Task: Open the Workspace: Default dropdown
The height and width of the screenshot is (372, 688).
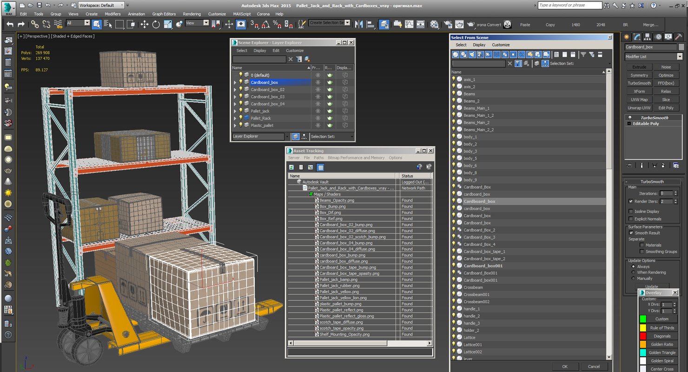Action: click(101, 5)
